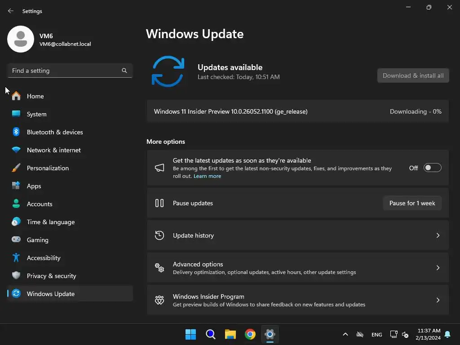Click the Home house icon in sidebar
This screenshot has width=460, height=345.
point(16,96)
